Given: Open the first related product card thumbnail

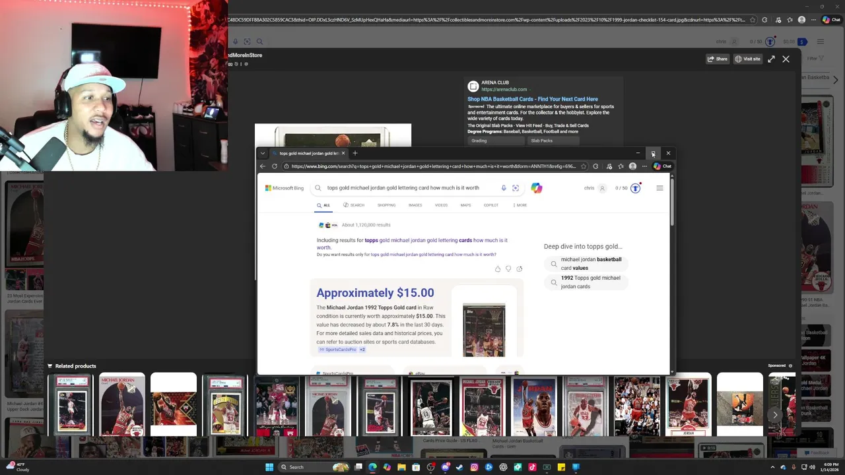Looking at the screenshot, I should [x=71, y=404].
